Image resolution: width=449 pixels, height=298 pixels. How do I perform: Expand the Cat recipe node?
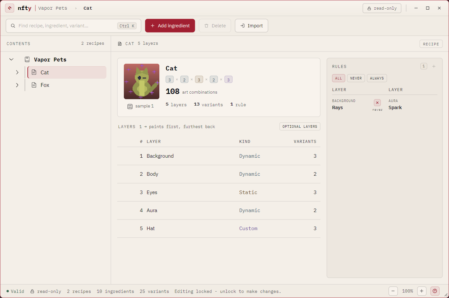[x=17, y=72]
